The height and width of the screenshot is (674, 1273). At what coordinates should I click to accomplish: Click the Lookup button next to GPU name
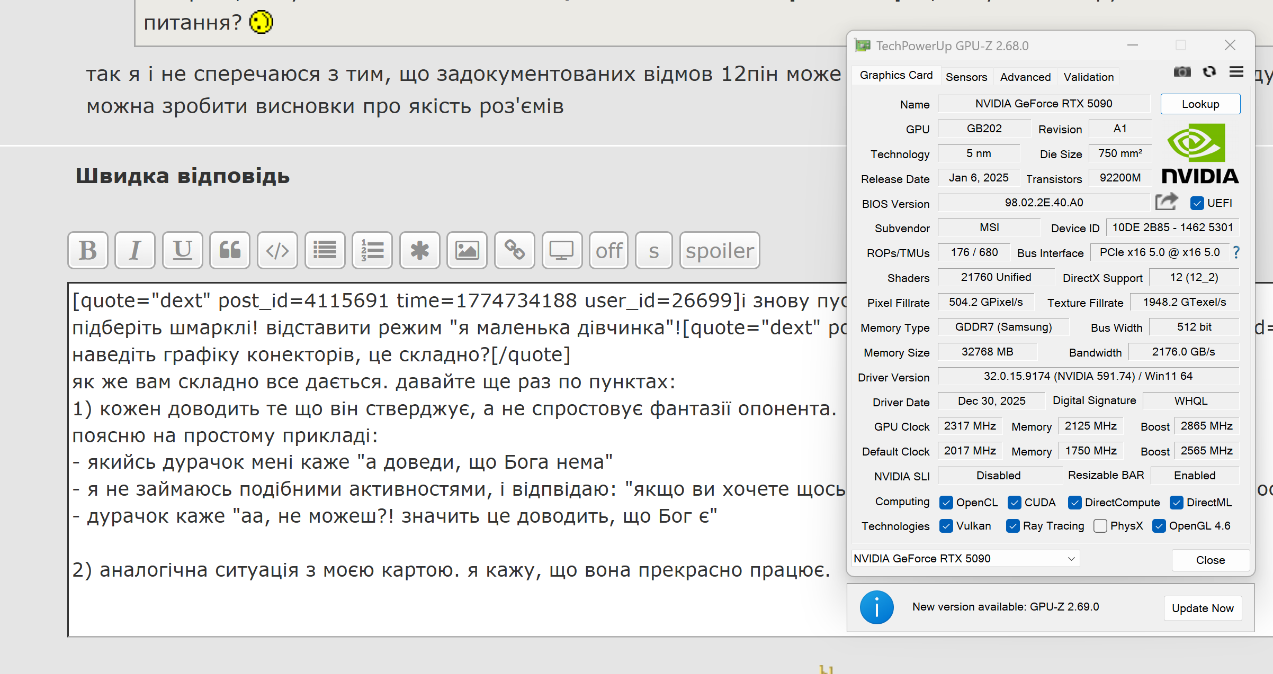pos(1200,104)
